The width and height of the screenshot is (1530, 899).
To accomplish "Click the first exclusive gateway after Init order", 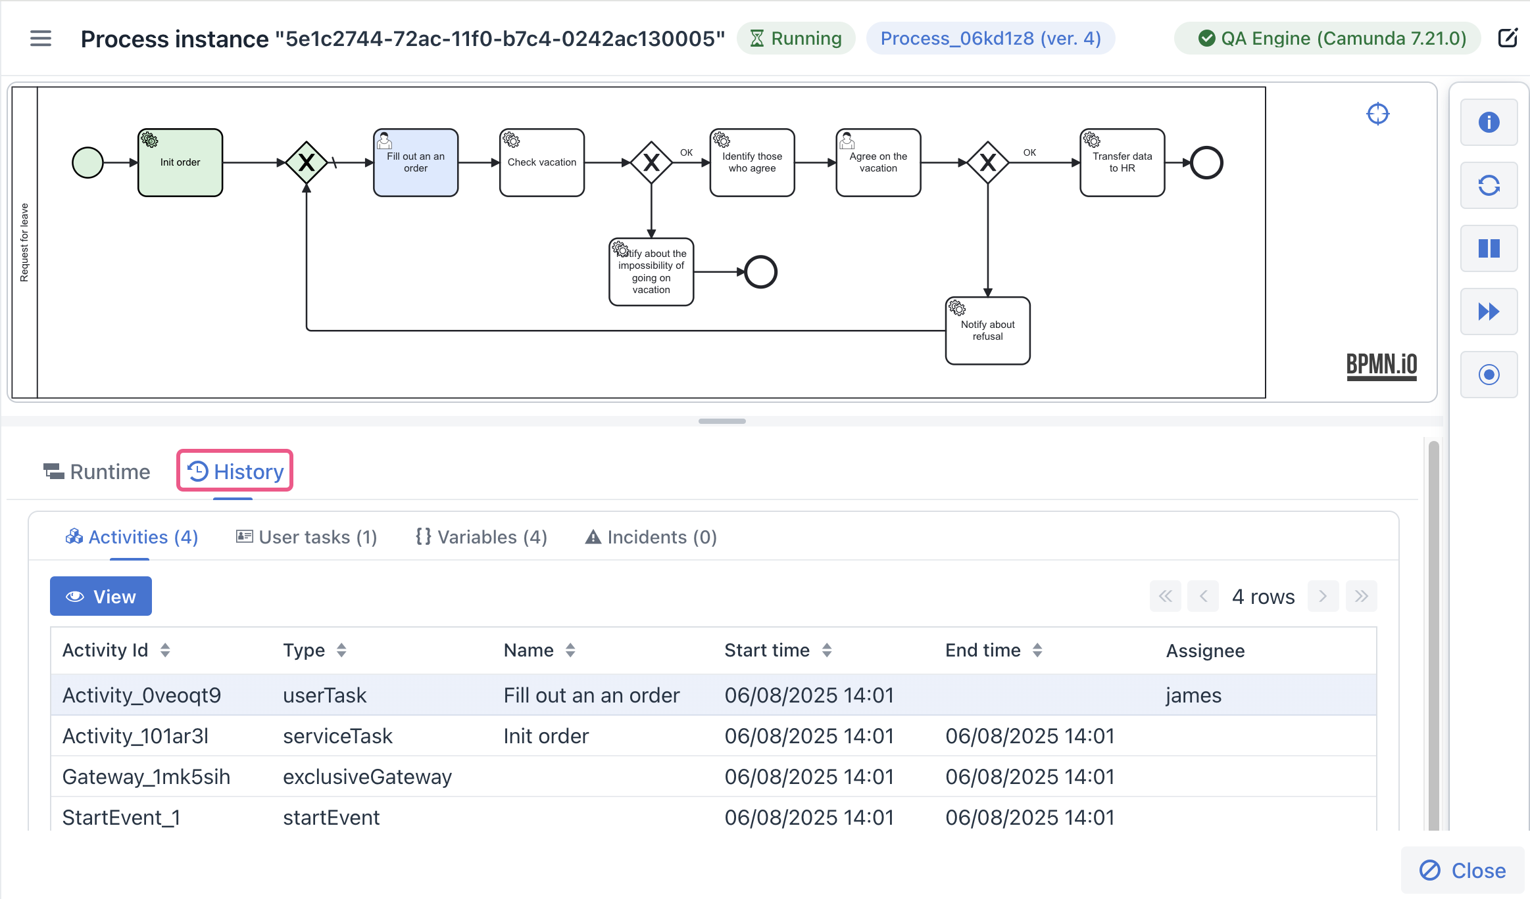I will tap(307, 162).
